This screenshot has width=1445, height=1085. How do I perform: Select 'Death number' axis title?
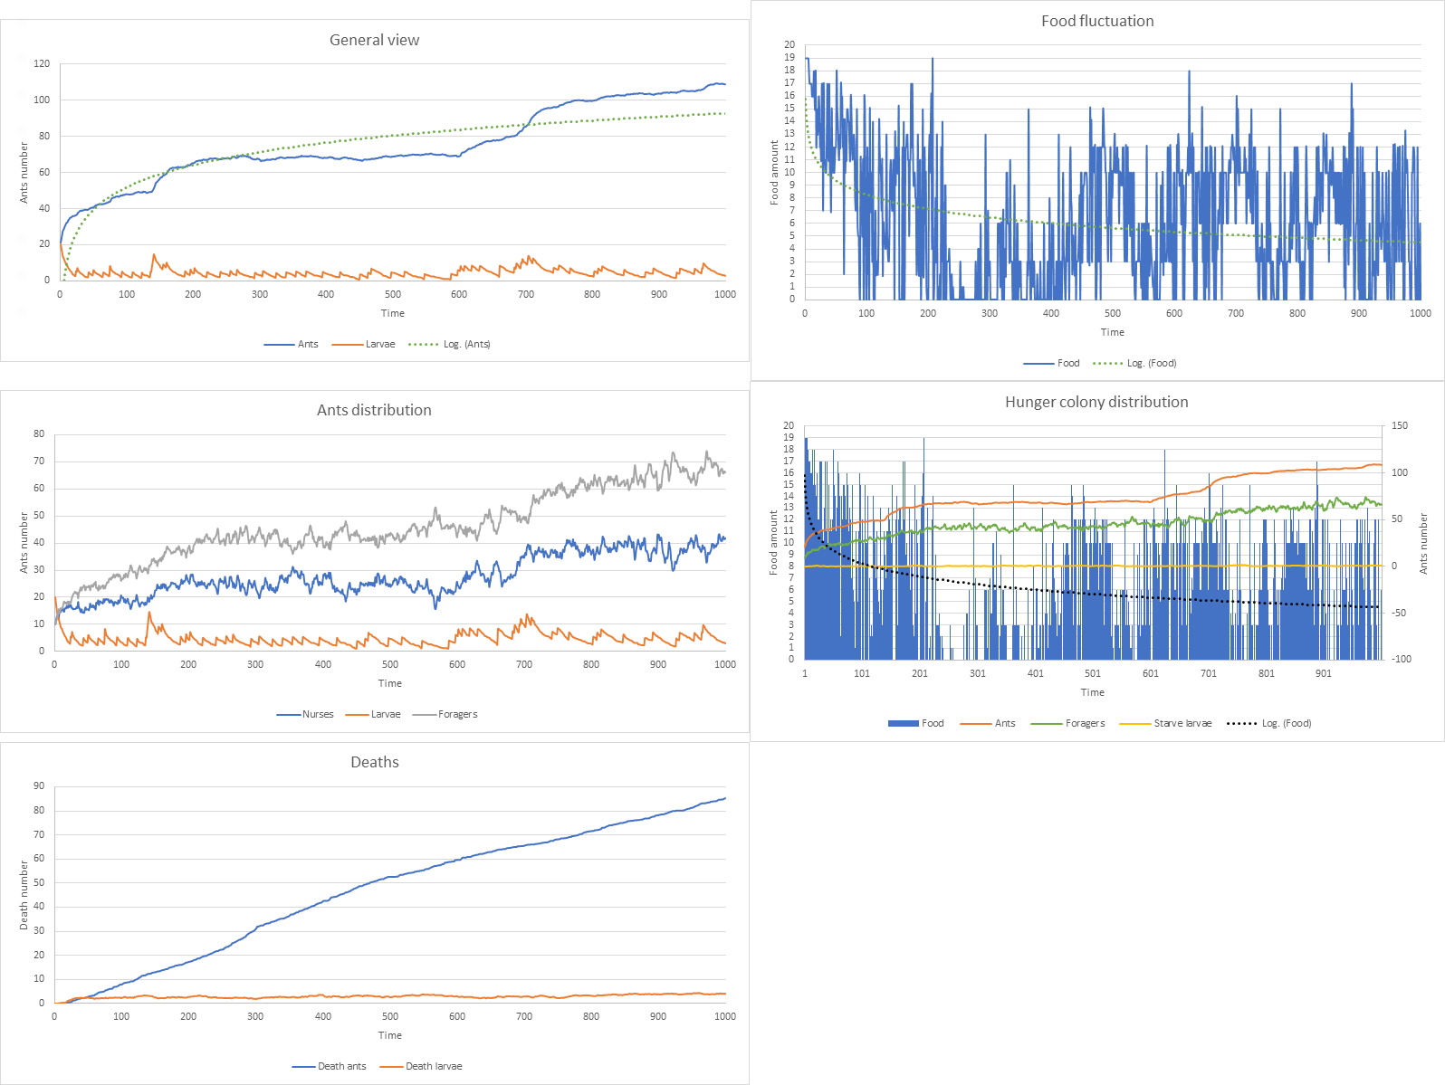[24, 895]
